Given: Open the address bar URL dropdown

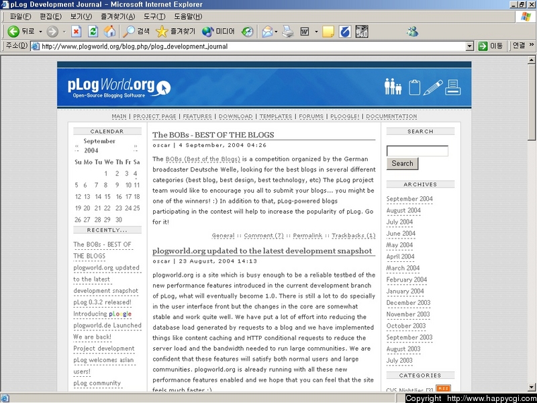Looking at the screenshot, I should 470,46.
